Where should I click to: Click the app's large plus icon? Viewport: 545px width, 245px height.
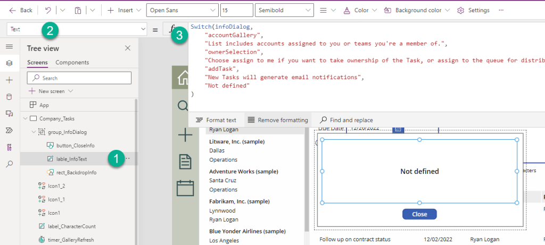pos(185,134)
